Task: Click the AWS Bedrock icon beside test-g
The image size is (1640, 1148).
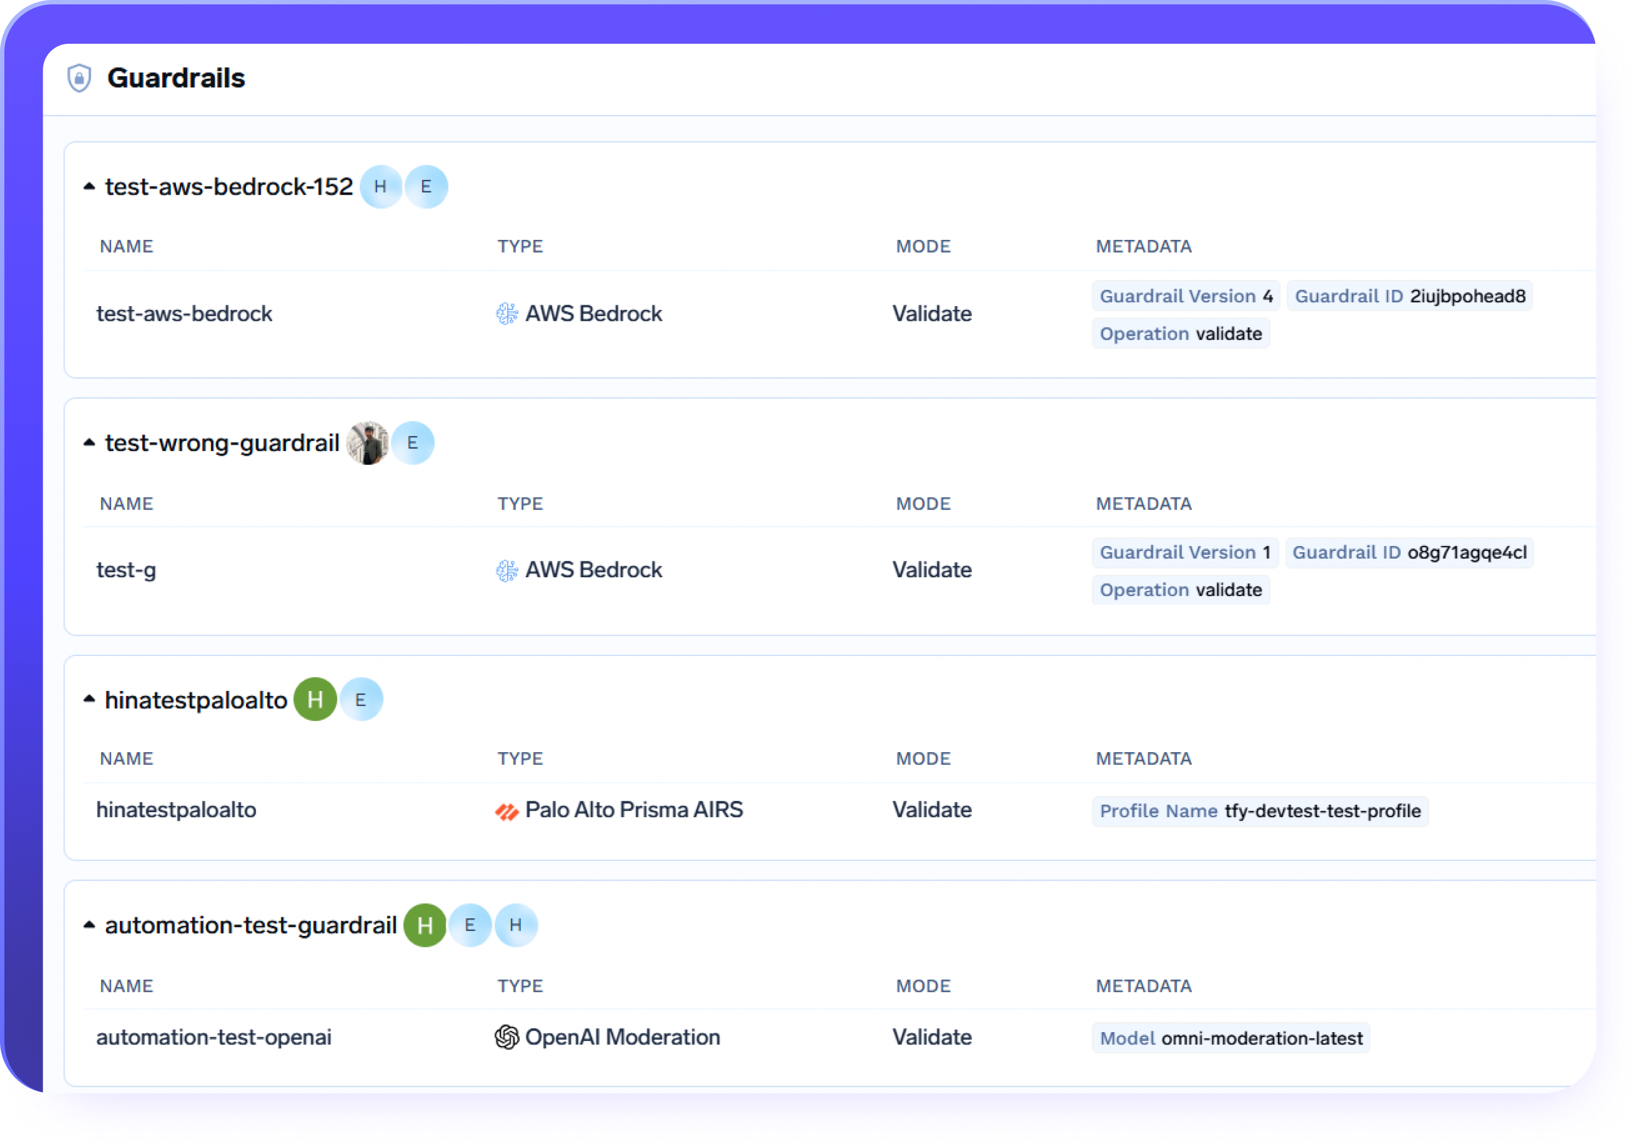Action: (x=508, y=570)
